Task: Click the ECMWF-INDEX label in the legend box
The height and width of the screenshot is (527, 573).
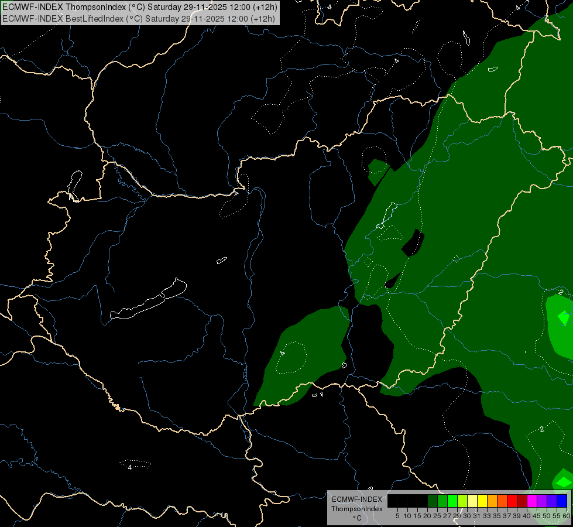Action: click(x=357, y=499)
